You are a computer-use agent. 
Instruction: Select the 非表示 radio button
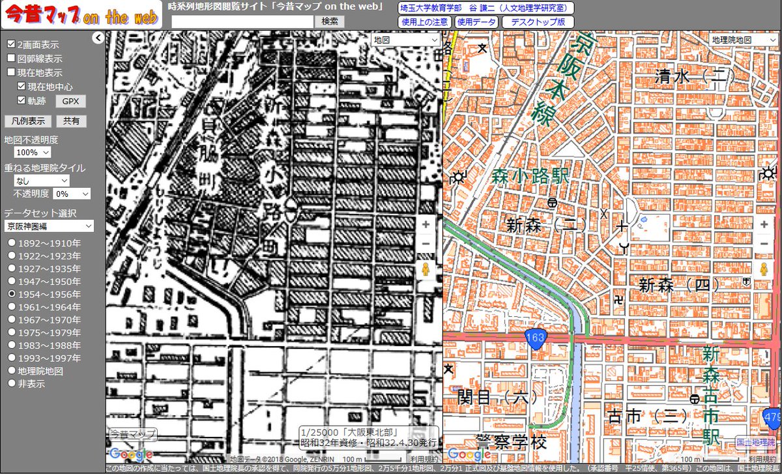click(x=11, y=383)
